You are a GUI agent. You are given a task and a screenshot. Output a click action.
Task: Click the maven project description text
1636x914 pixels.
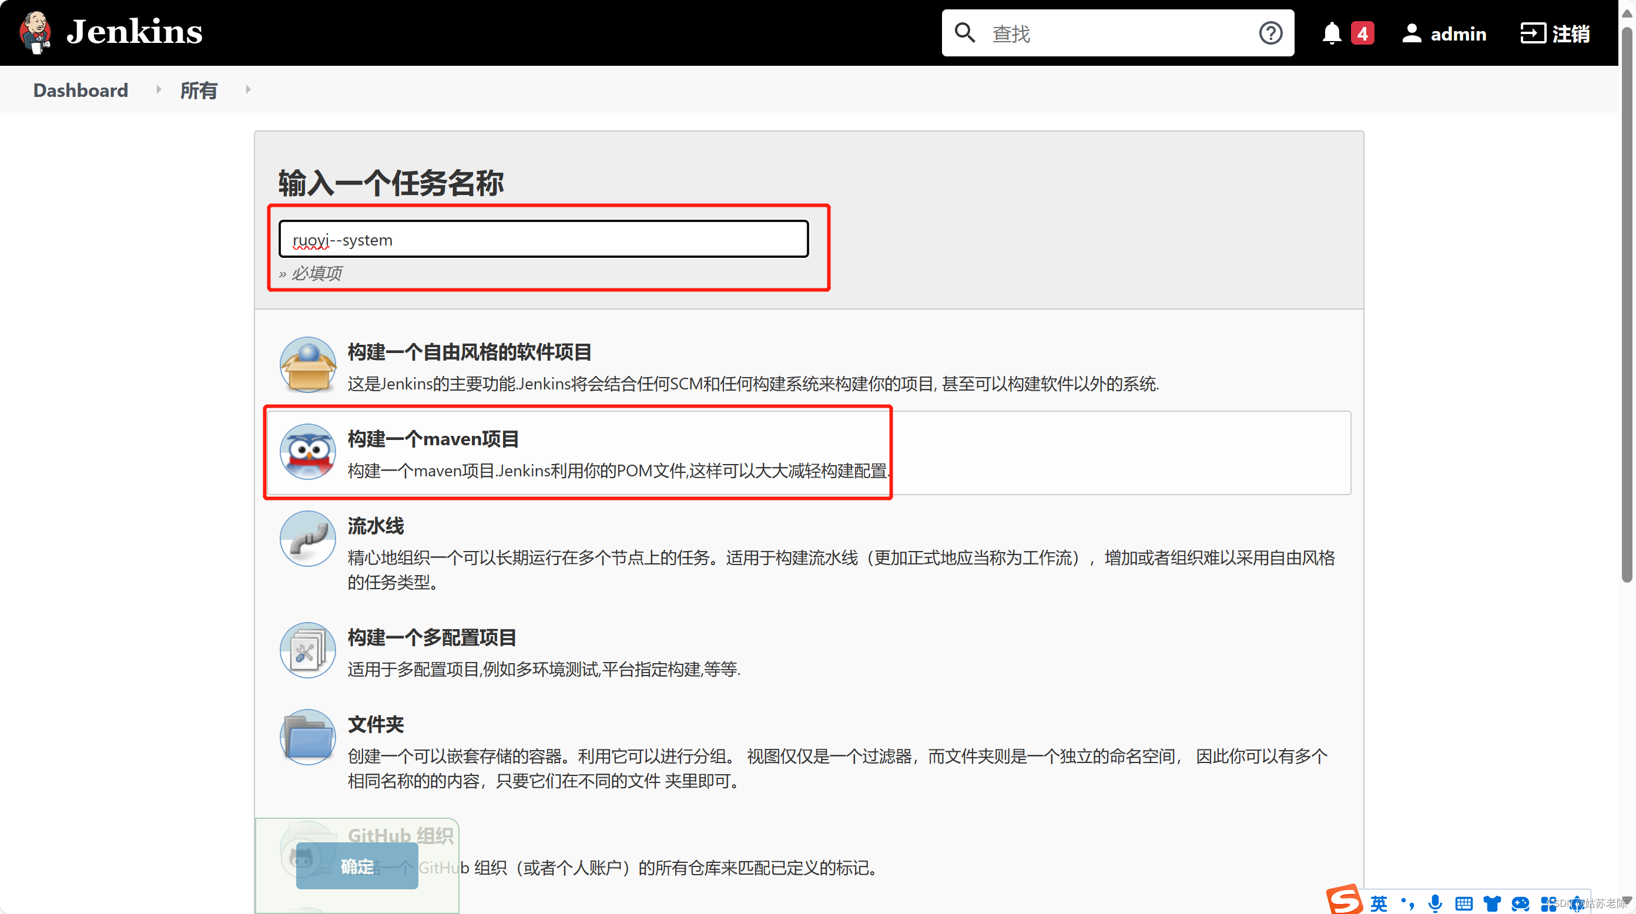coord(619,471)
